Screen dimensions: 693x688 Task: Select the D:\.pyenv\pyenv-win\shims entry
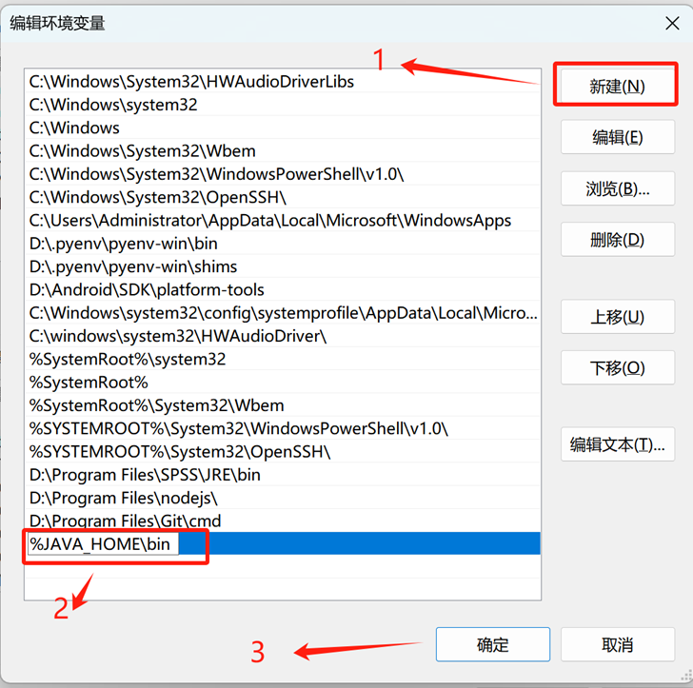point(283,266)
